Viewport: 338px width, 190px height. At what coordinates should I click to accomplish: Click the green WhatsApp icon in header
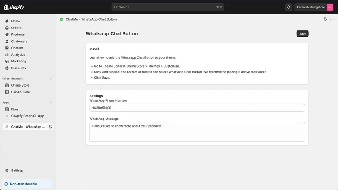pyautogui.click(x=62, y=19)
